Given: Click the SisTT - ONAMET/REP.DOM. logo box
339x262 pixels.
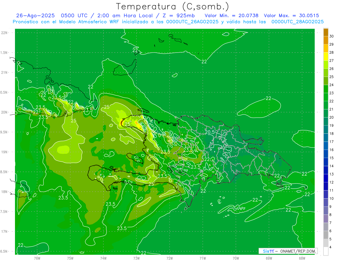Looking at the screenshot, I should click(x=288, y=251).
